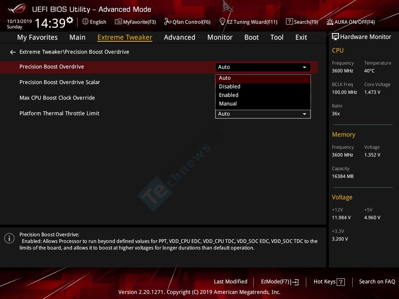Select Precision Boost Overdrive setting row
This screenshot has width=399, height=299.
(x=159, y=67)
